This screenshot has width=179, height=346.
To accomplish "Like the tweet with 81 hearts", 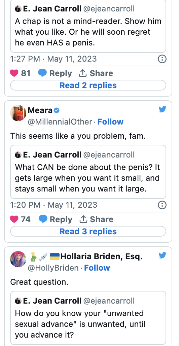I will [14, 73].
